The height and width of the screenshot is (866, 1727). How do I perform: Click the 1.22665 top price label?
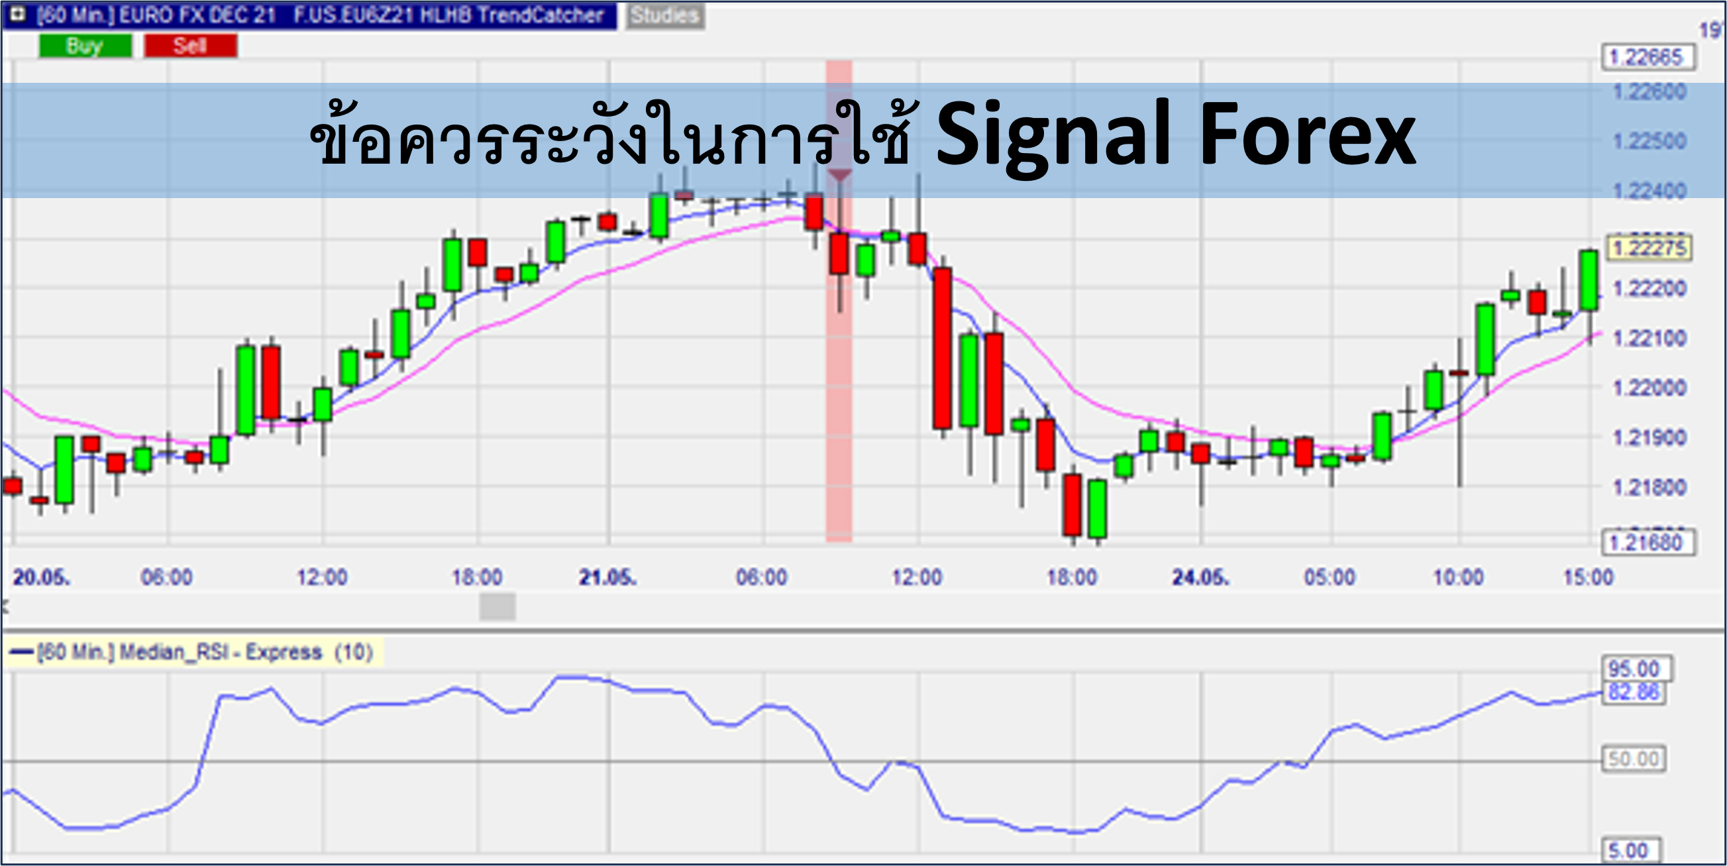(1648, 57)
